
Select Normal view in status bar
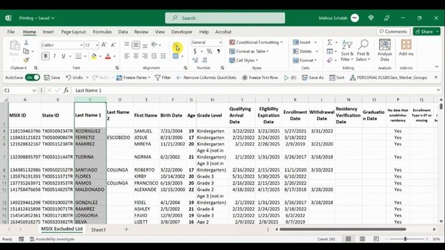pyautogui.click(x=348, y=239)
